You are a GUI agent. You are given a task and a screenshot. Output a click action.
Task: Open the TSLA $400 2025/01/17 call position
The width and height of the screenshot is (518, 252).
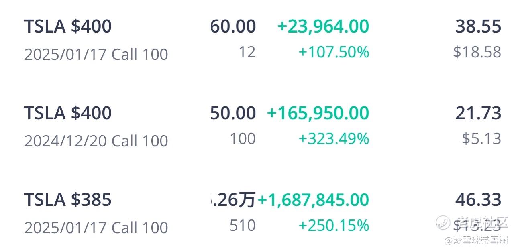[263, 40]
